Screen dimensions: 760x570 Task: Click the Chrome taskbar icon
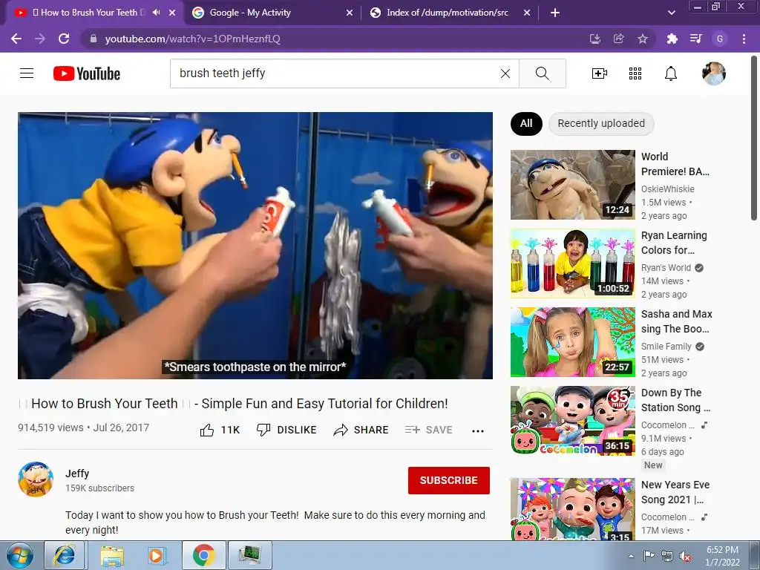[x=203, y=555]
